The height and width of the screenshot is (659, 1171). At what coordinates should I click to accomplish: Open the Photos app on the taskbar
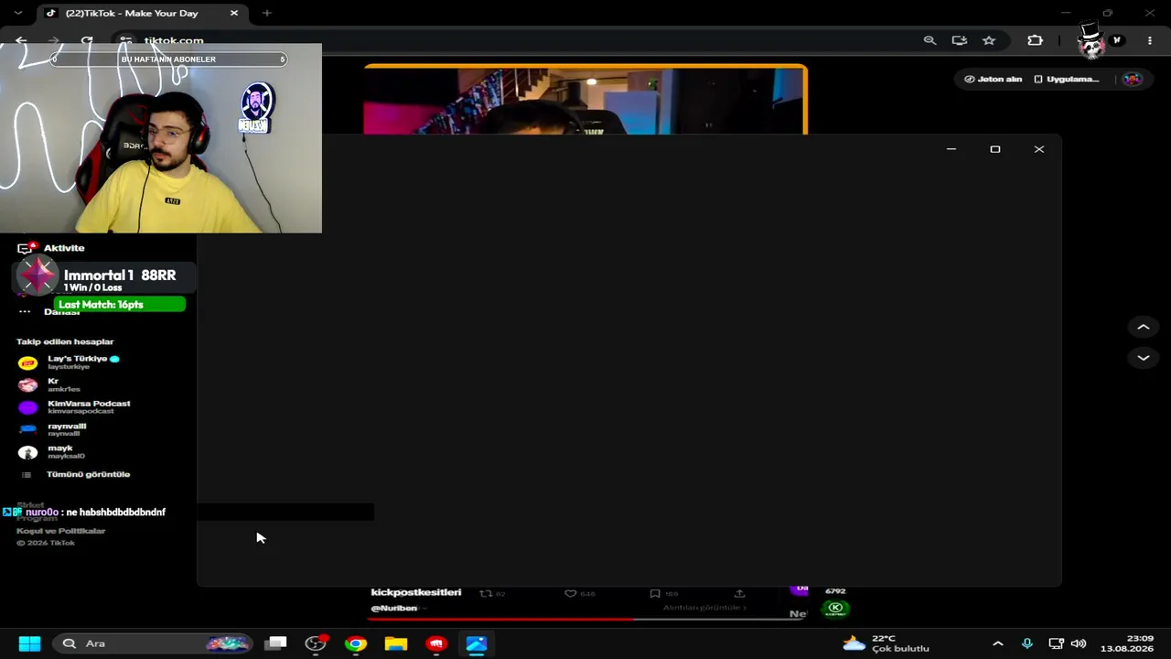pos(477,643)
